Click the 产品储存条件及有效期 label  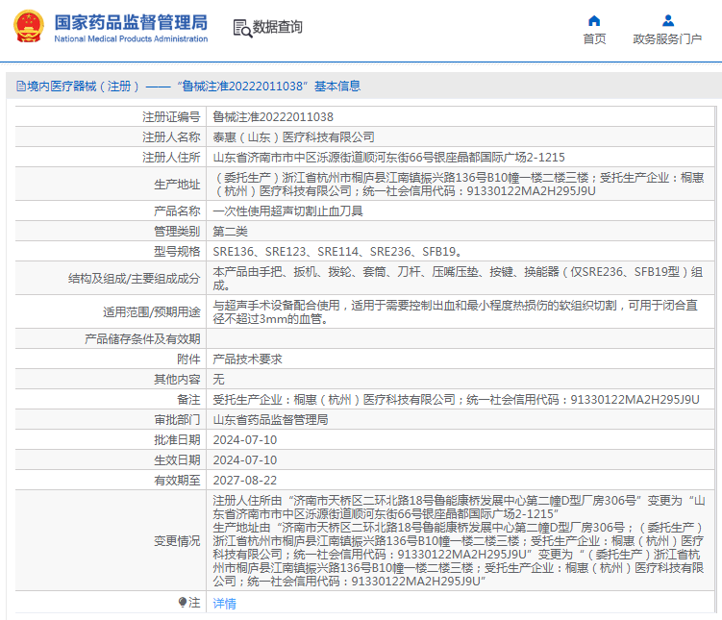(142, 339)
